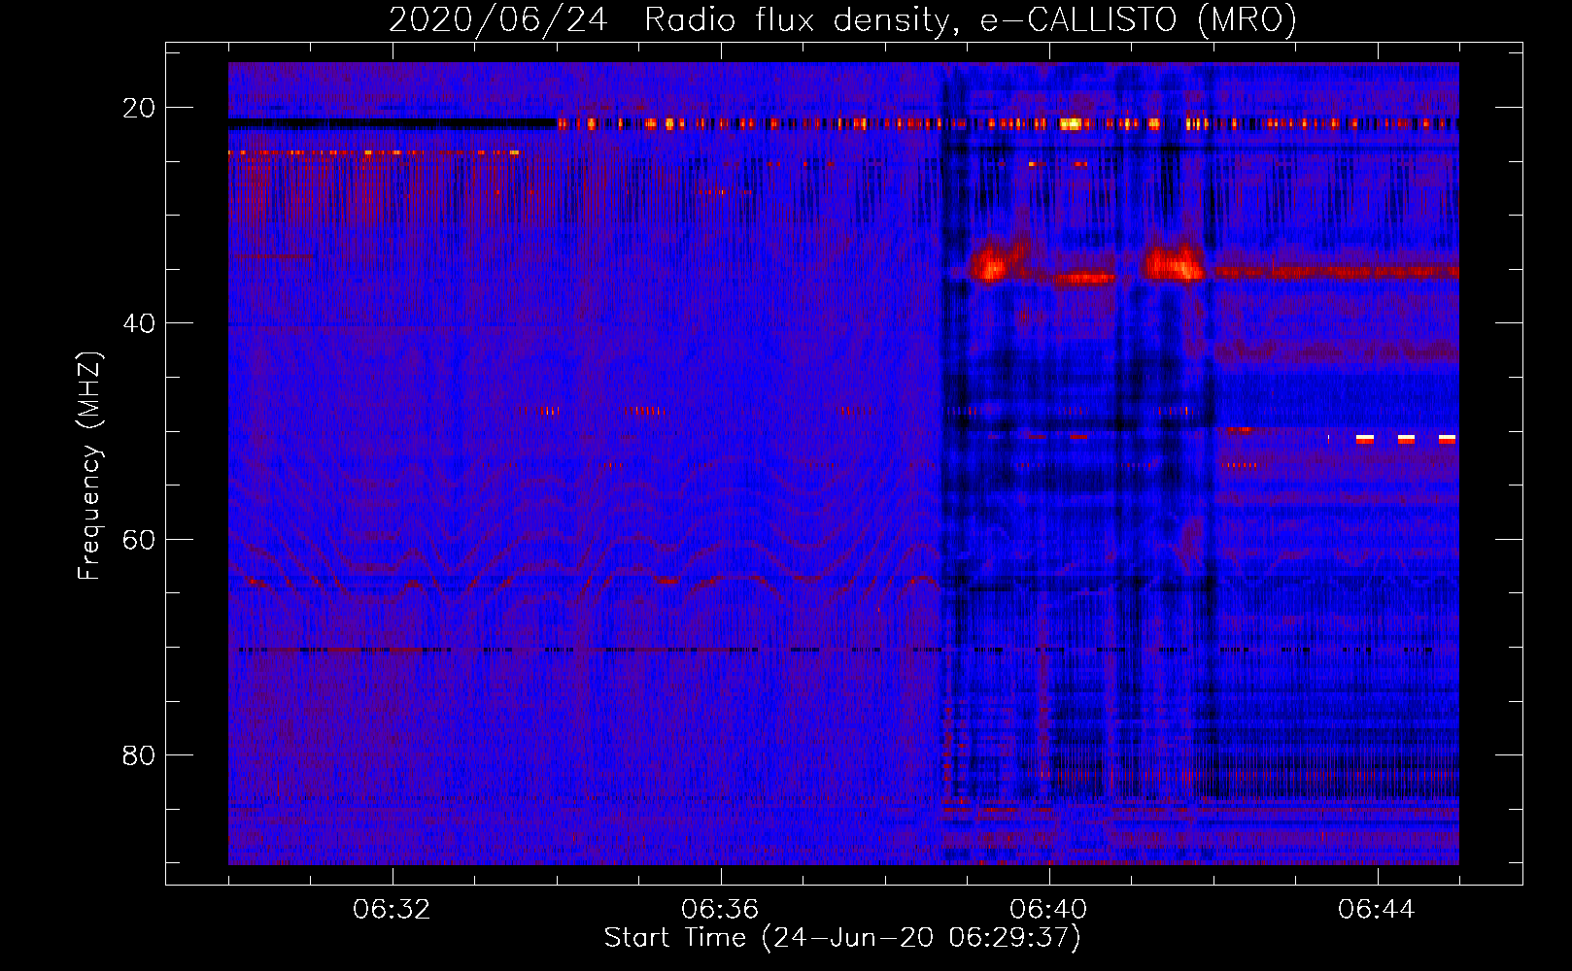Click the '60' frequency tick label
Viewport: 1572px width, 971px height.
(139, 540)
